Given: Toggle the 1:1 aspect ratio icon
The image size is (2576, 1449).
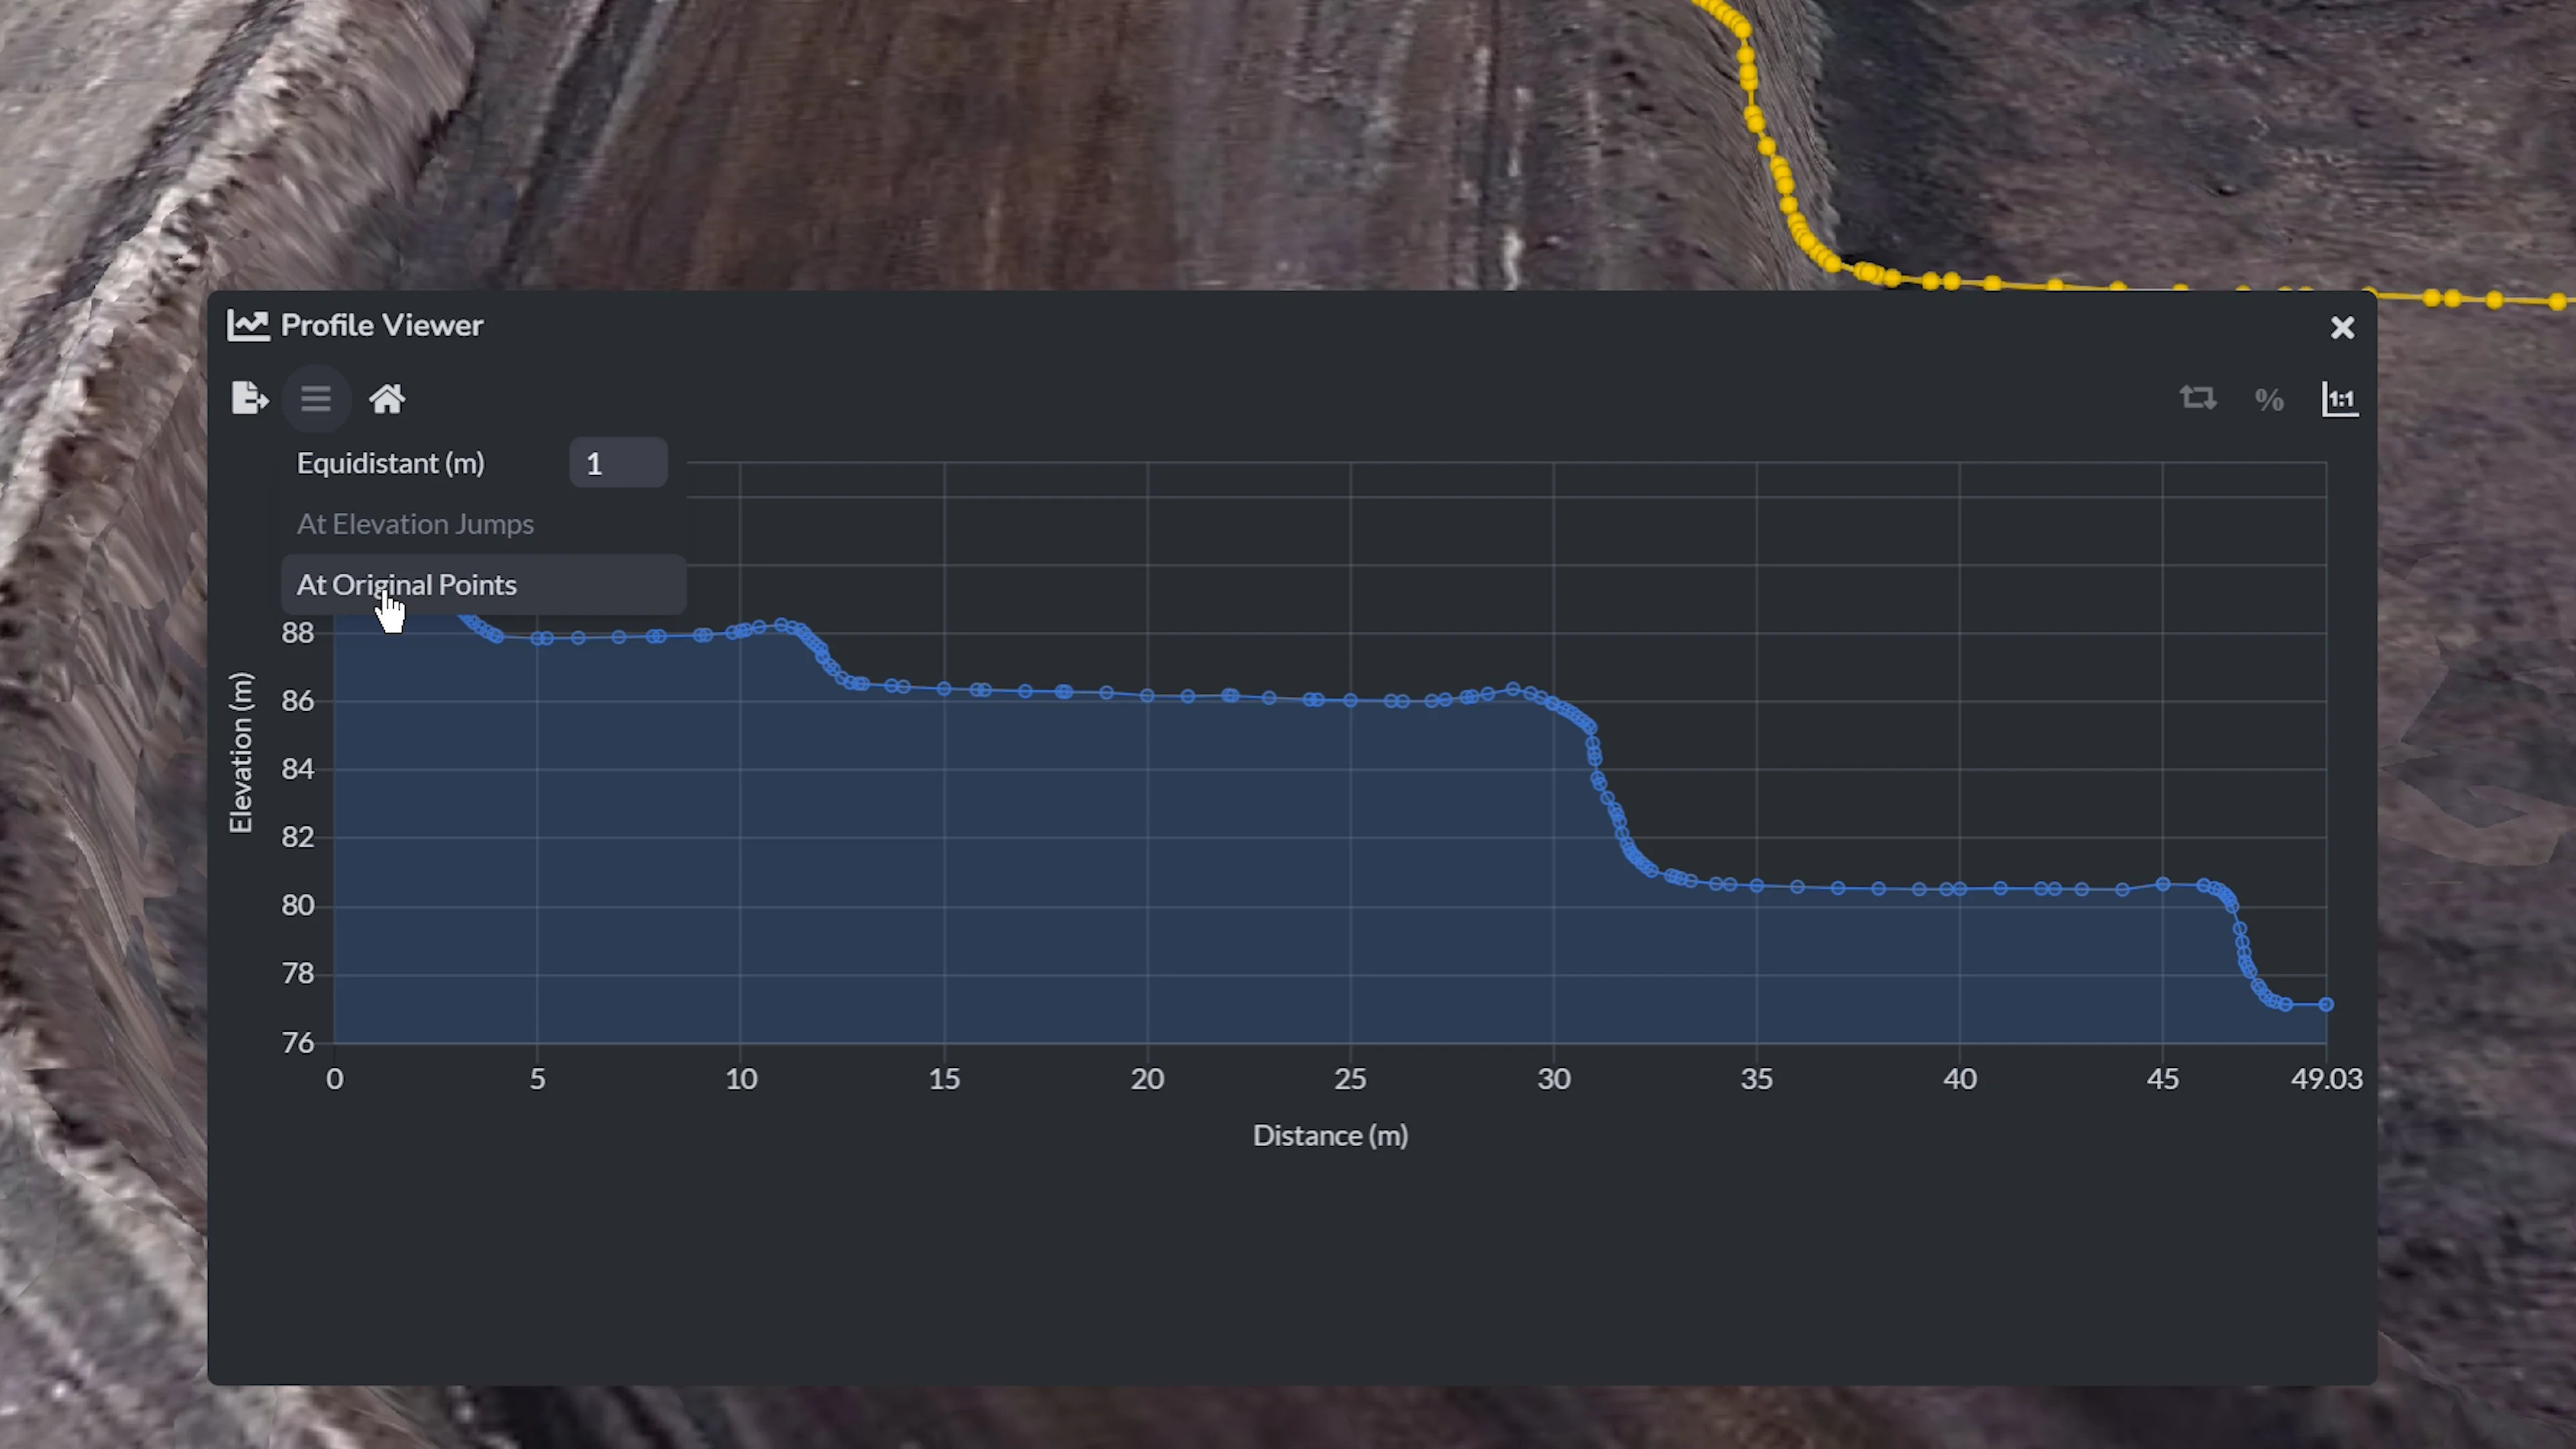Looking at the screenshot, I should point(2340,399).
